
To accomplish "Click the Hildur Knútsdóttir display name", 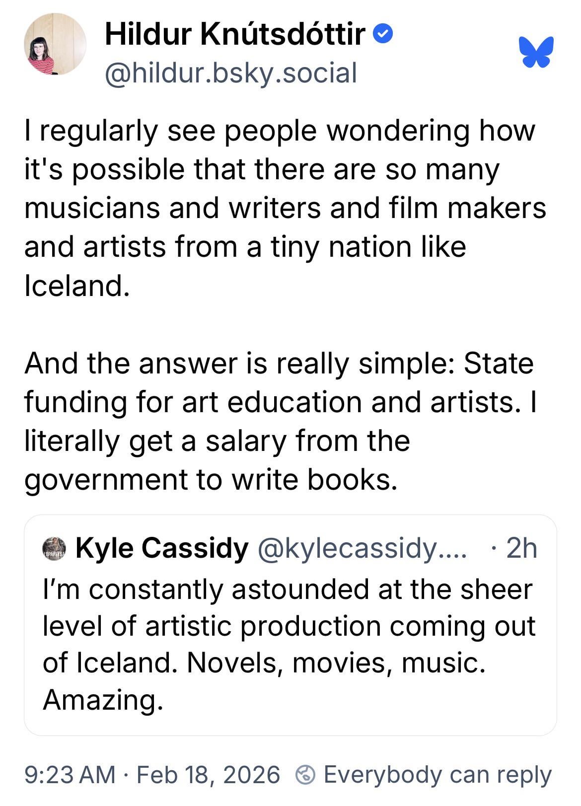I will (234, 34).
